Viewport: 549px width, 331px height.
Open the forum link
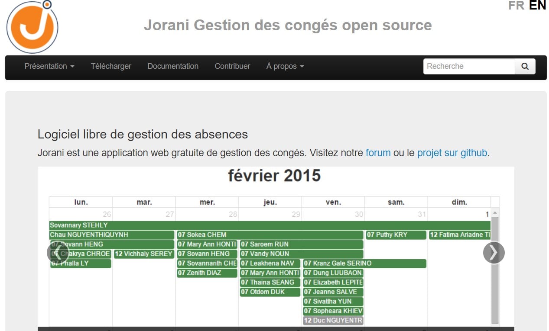[x=378, y=153]
